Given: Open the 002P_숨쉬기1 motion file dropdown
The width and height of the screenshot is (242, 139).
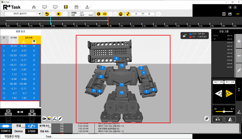Looking at the screenshot, I should click(x=23, y=14).
